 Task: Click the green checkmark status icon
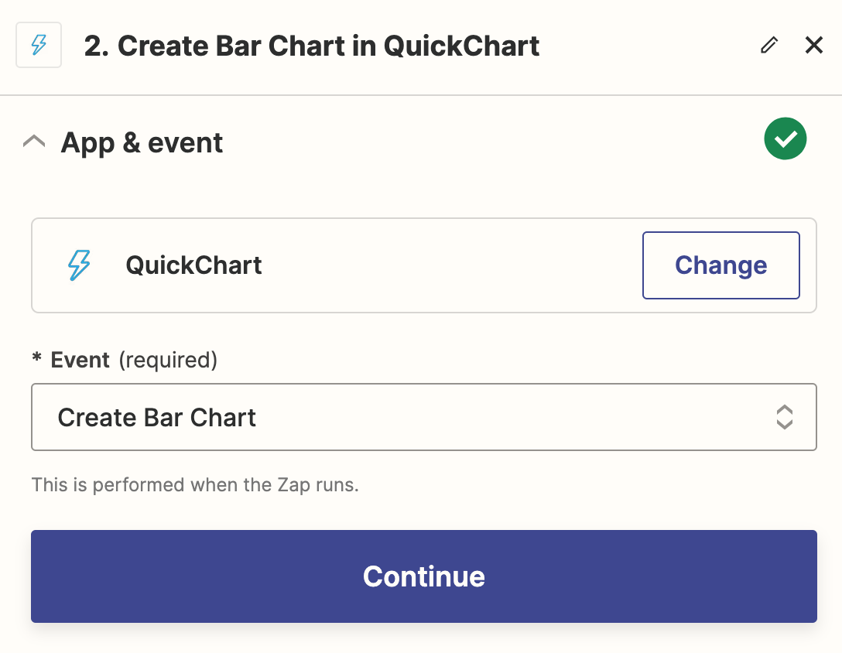(x=785, y=138)
